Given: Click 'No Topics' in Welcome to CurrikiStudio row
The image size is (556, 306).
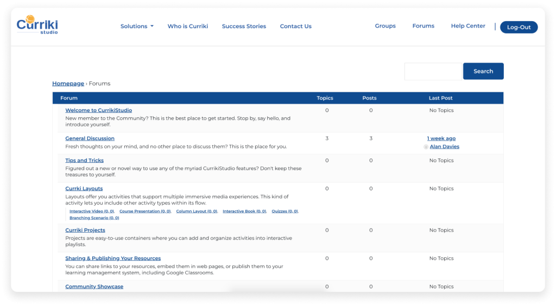Looking at the screenshot, I should coord(441,110).
